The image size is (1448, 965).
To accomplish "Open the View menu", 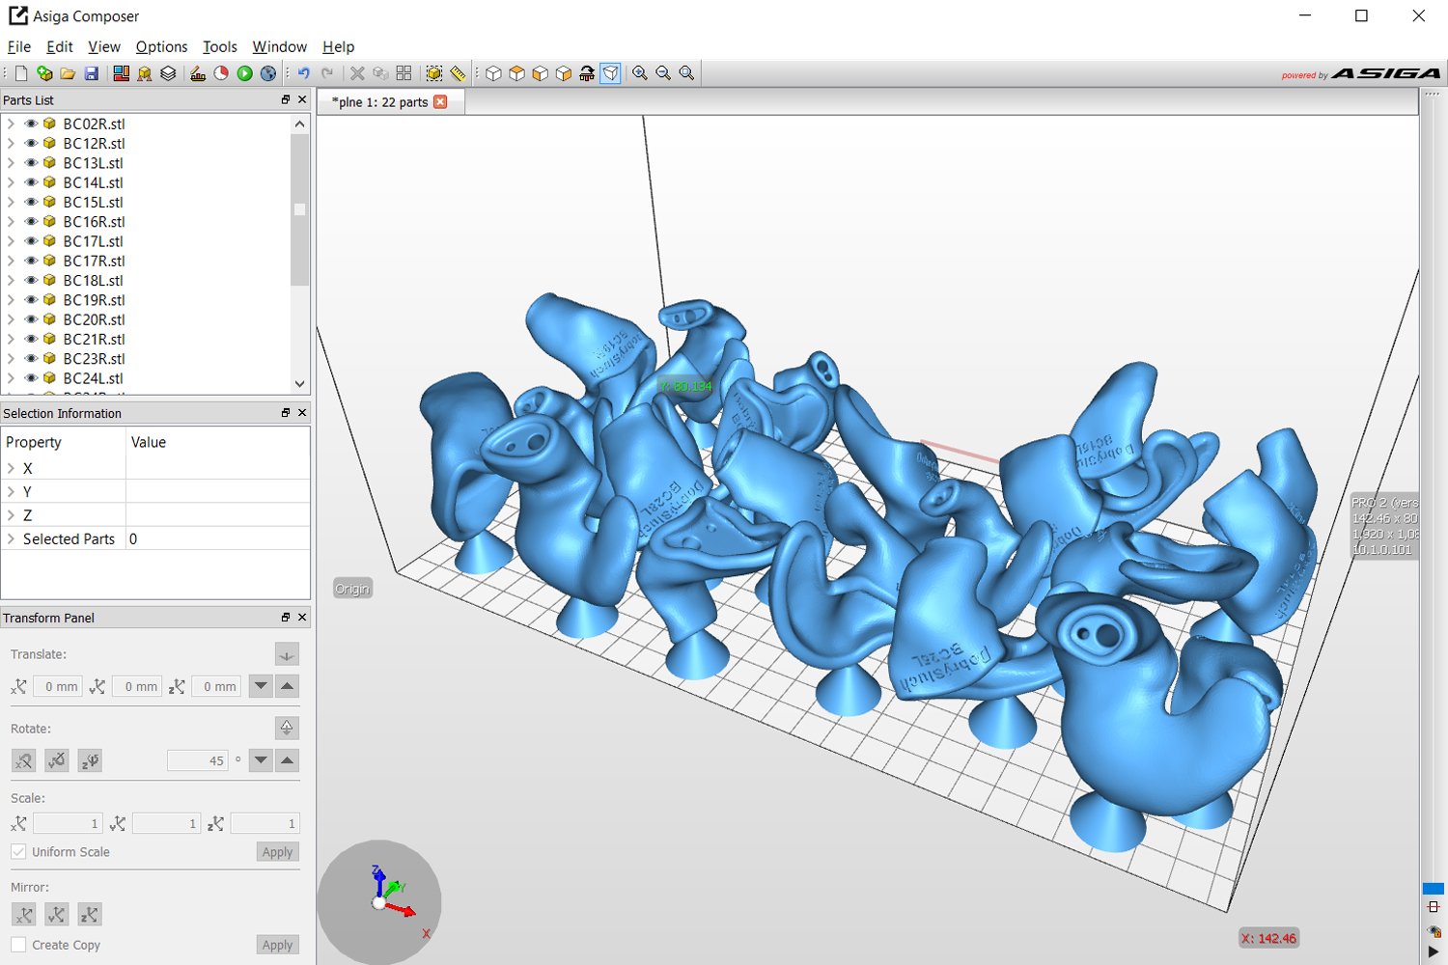I will click(x=104, y=46).
